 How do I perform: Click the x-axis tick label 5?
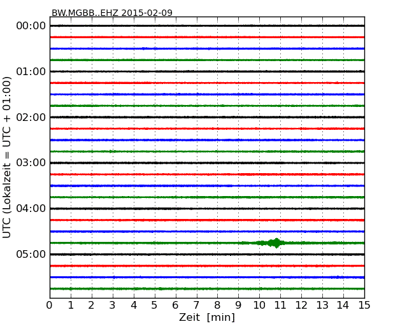coord(155,306)
